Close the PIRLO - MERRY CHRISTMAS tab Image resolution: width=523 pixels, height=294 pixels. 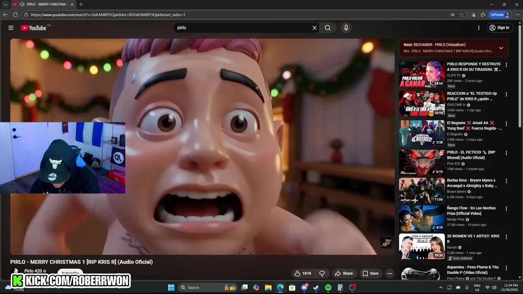[72, 4]
